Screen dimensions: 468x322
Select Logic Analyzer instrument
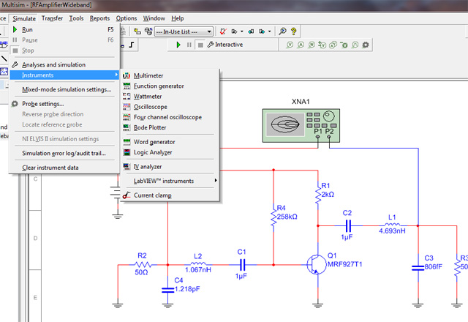[x=170, y=152]
